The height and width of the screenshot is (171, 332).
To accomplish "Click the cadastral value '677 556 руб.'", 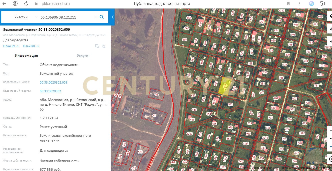I will pos(50,169).
